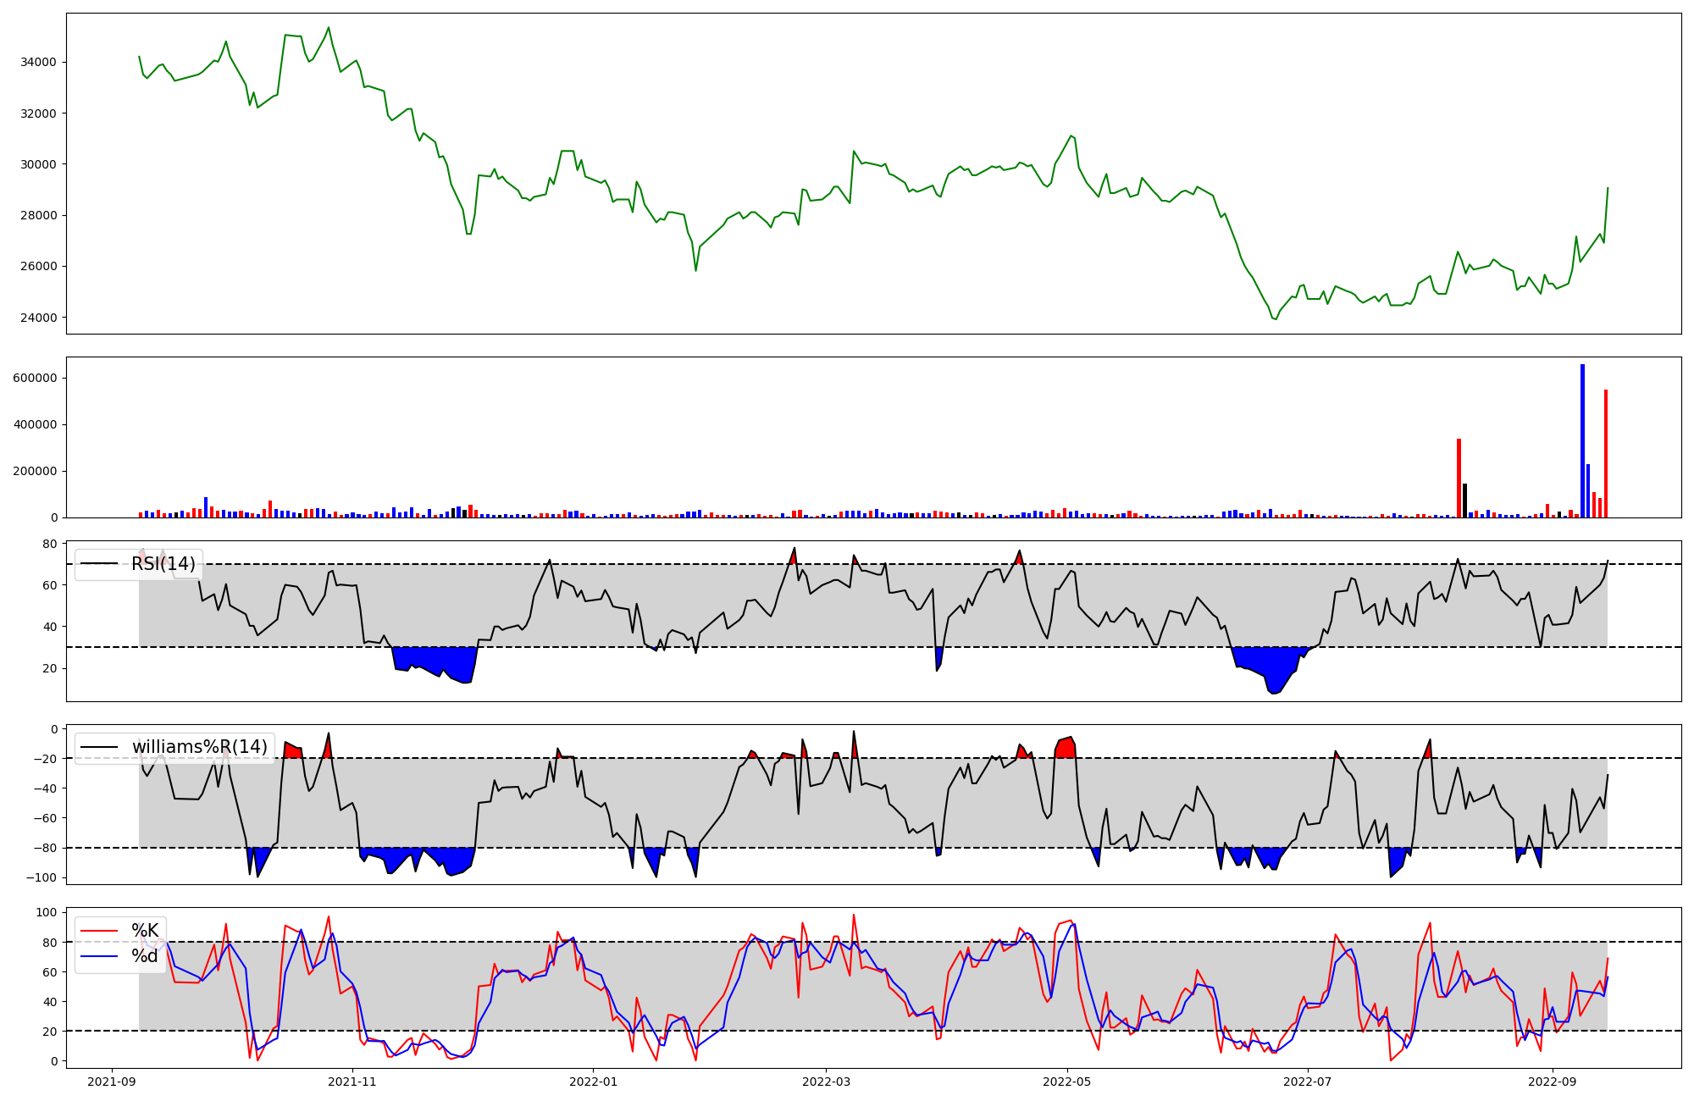1694x1101 pixels.
Task: Click the tall red August 2022 volume bar
Action: click(x=1459, y=478)
